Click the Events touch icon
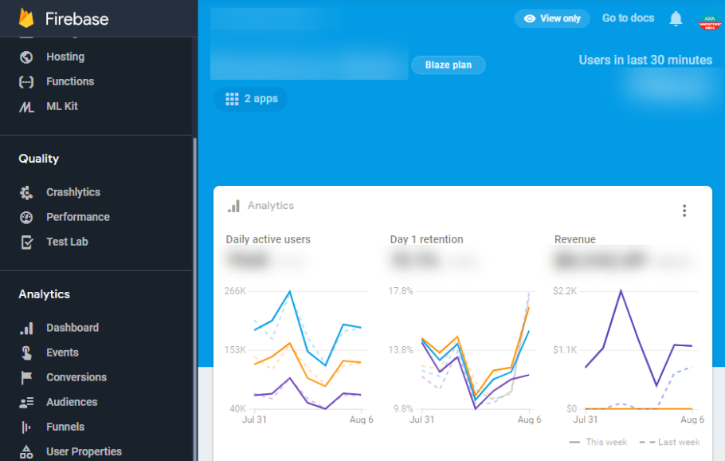Image resolution: width=725 pixels, height=461 pixels. tap(26, 353)
